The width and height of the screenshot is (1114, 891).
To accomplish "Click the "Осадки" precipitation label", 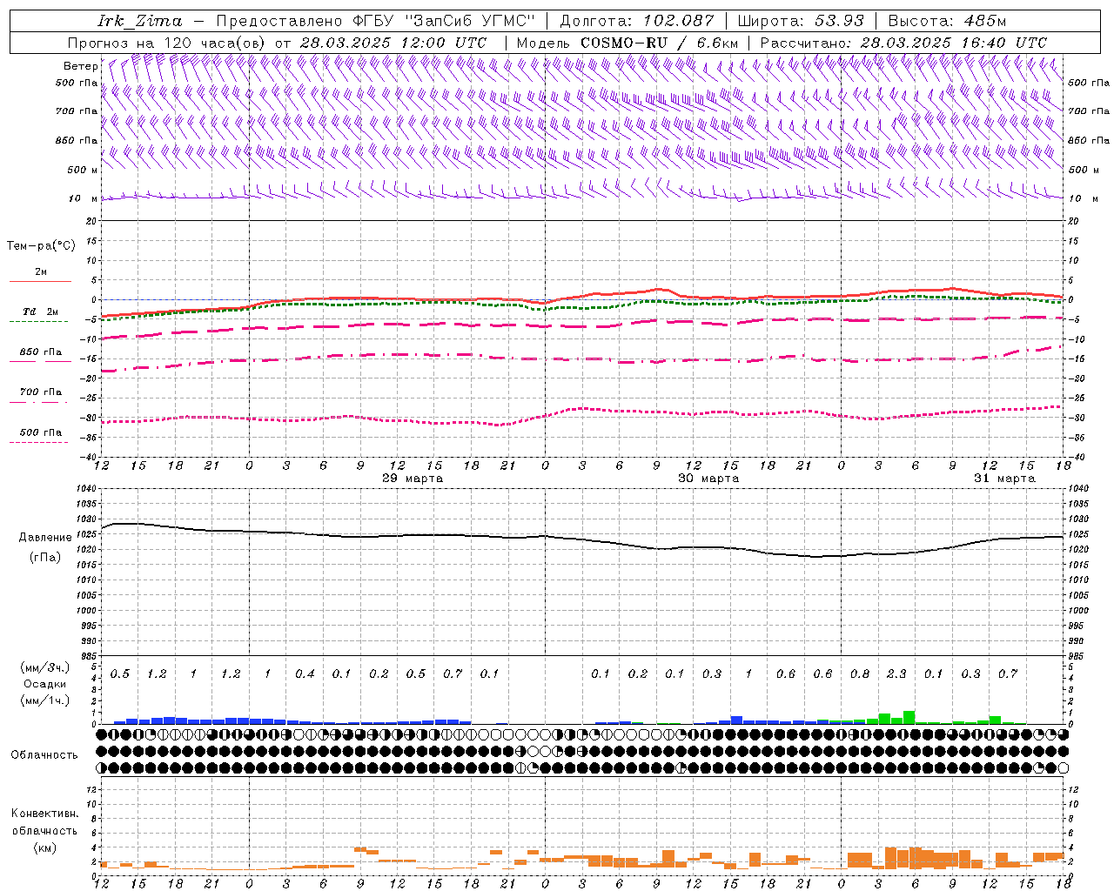I will 45,684.
